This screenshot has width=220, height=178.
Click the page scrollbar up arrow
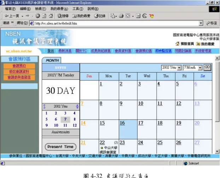coord(217,58)
